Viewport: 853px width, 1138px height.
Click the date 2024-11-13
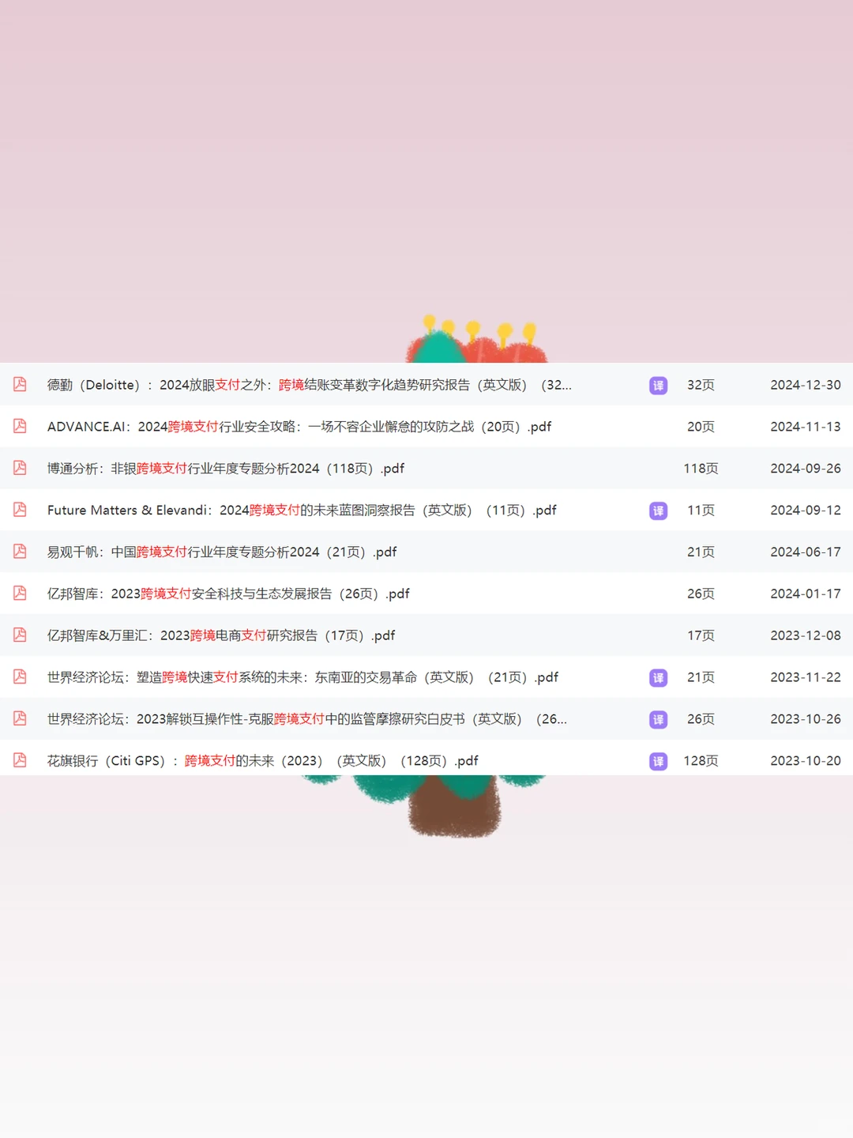click(x=806, y=427)
